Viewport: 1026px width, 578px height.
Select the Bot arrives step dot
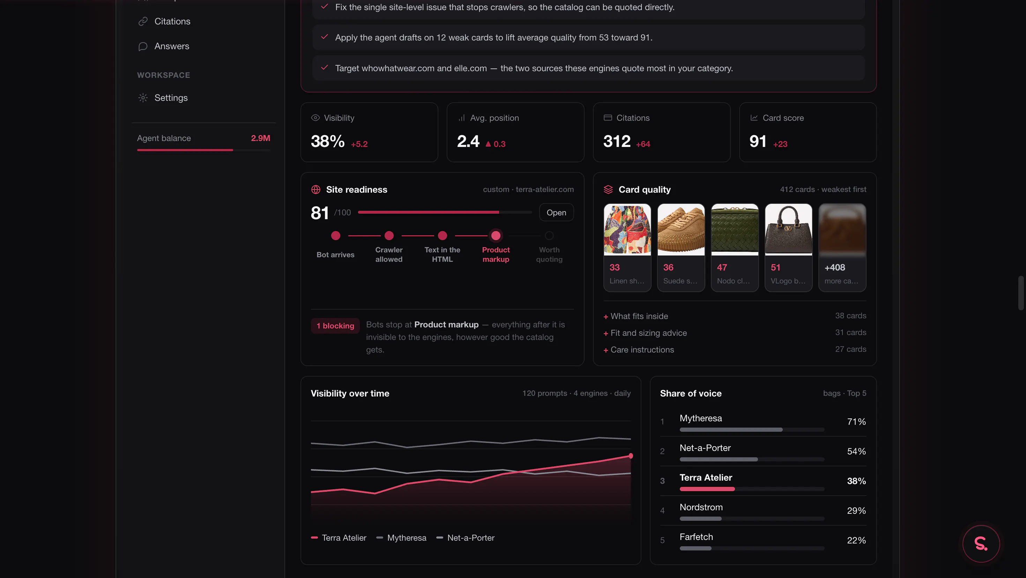335,236
